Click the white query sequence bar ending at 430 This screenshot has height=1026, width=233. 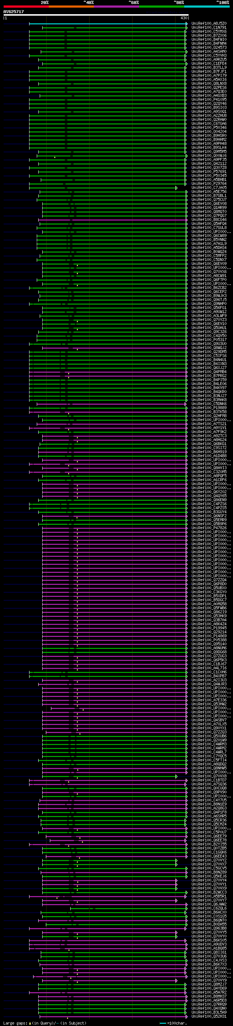click(96, 15)
